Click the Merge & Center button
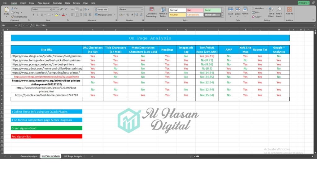This screenshot has width=317, height=178. click(103, 15)
